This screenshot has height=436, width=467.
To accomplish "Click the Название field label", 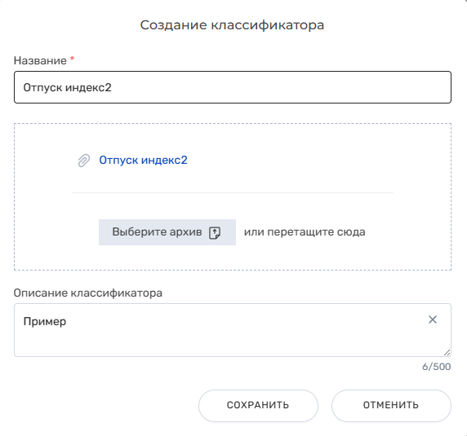I will click(40, 60).
